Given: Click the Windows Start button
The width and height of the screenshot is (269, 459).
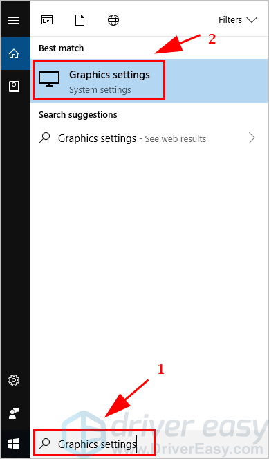Looking at the screenshot, I should point(14,444).
